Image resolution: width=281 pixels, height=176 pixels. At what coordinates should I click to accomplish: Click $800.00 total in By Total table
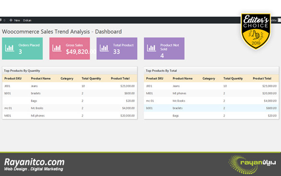point(271,108)
